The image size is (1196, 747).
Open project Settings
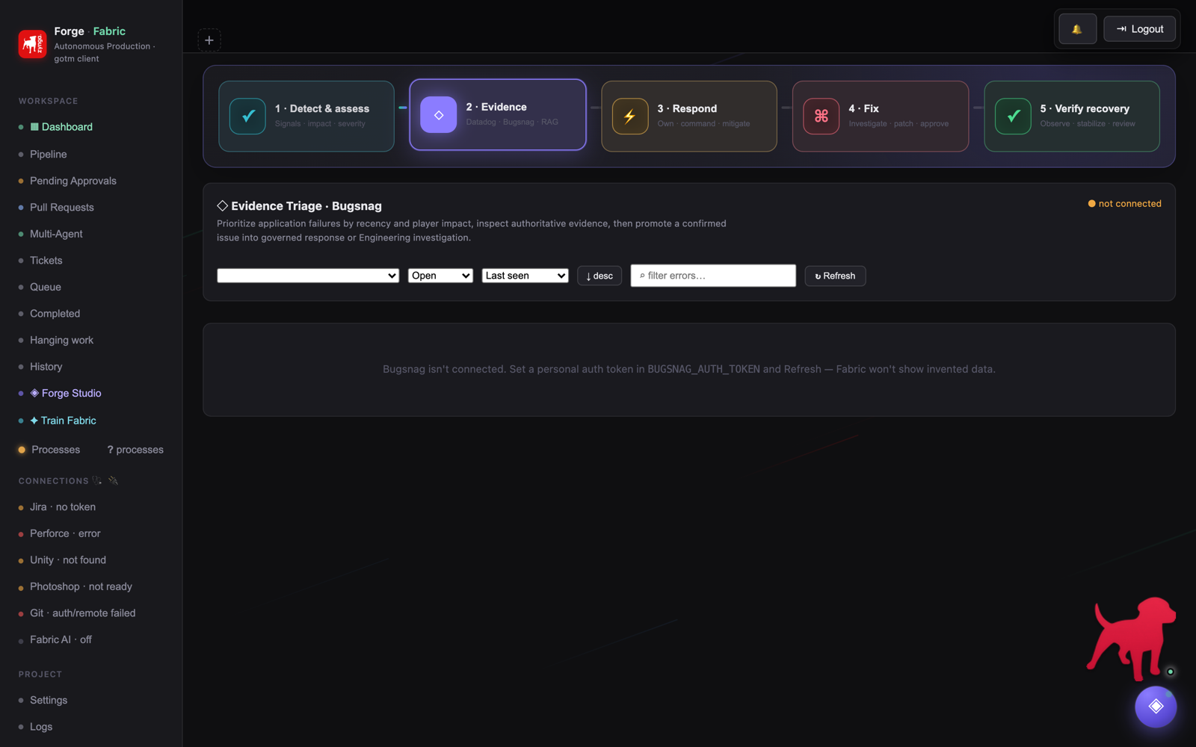pyautogui.click(x=49, y=700)
